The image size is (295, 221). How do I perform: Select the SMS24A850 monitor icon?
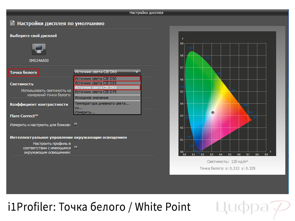coord(39,49)
